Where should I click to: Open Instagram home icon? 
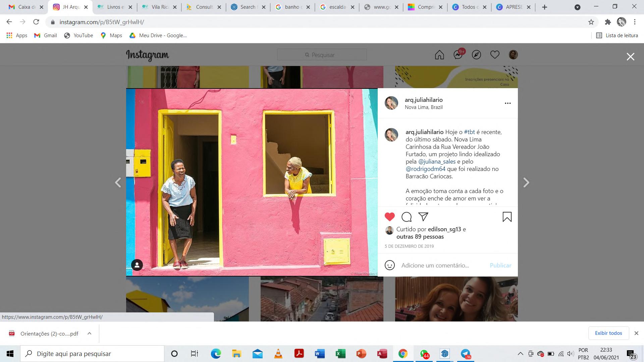pos(439,55)
